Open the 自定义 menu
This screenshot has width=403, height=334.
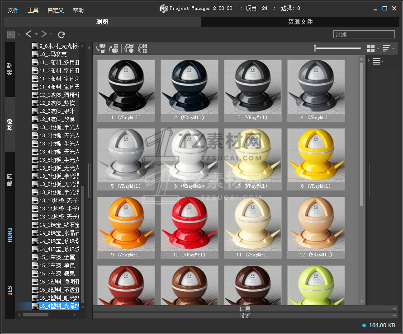[56, 10]
